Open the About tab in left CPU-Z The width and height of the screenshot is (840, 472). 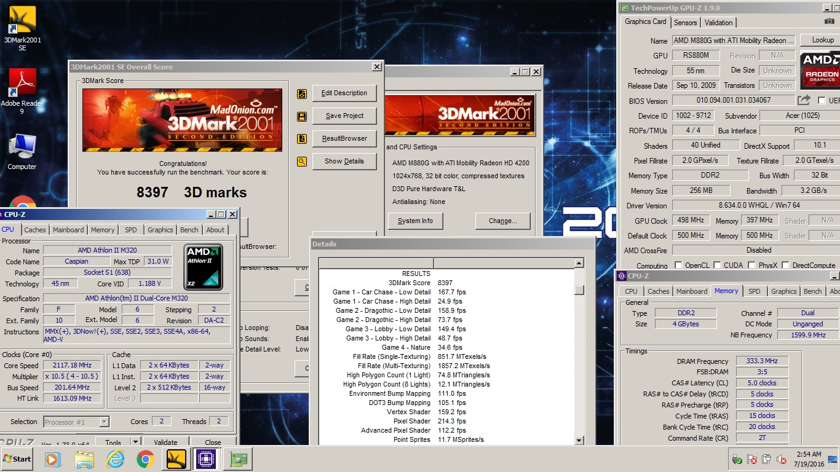215,230
